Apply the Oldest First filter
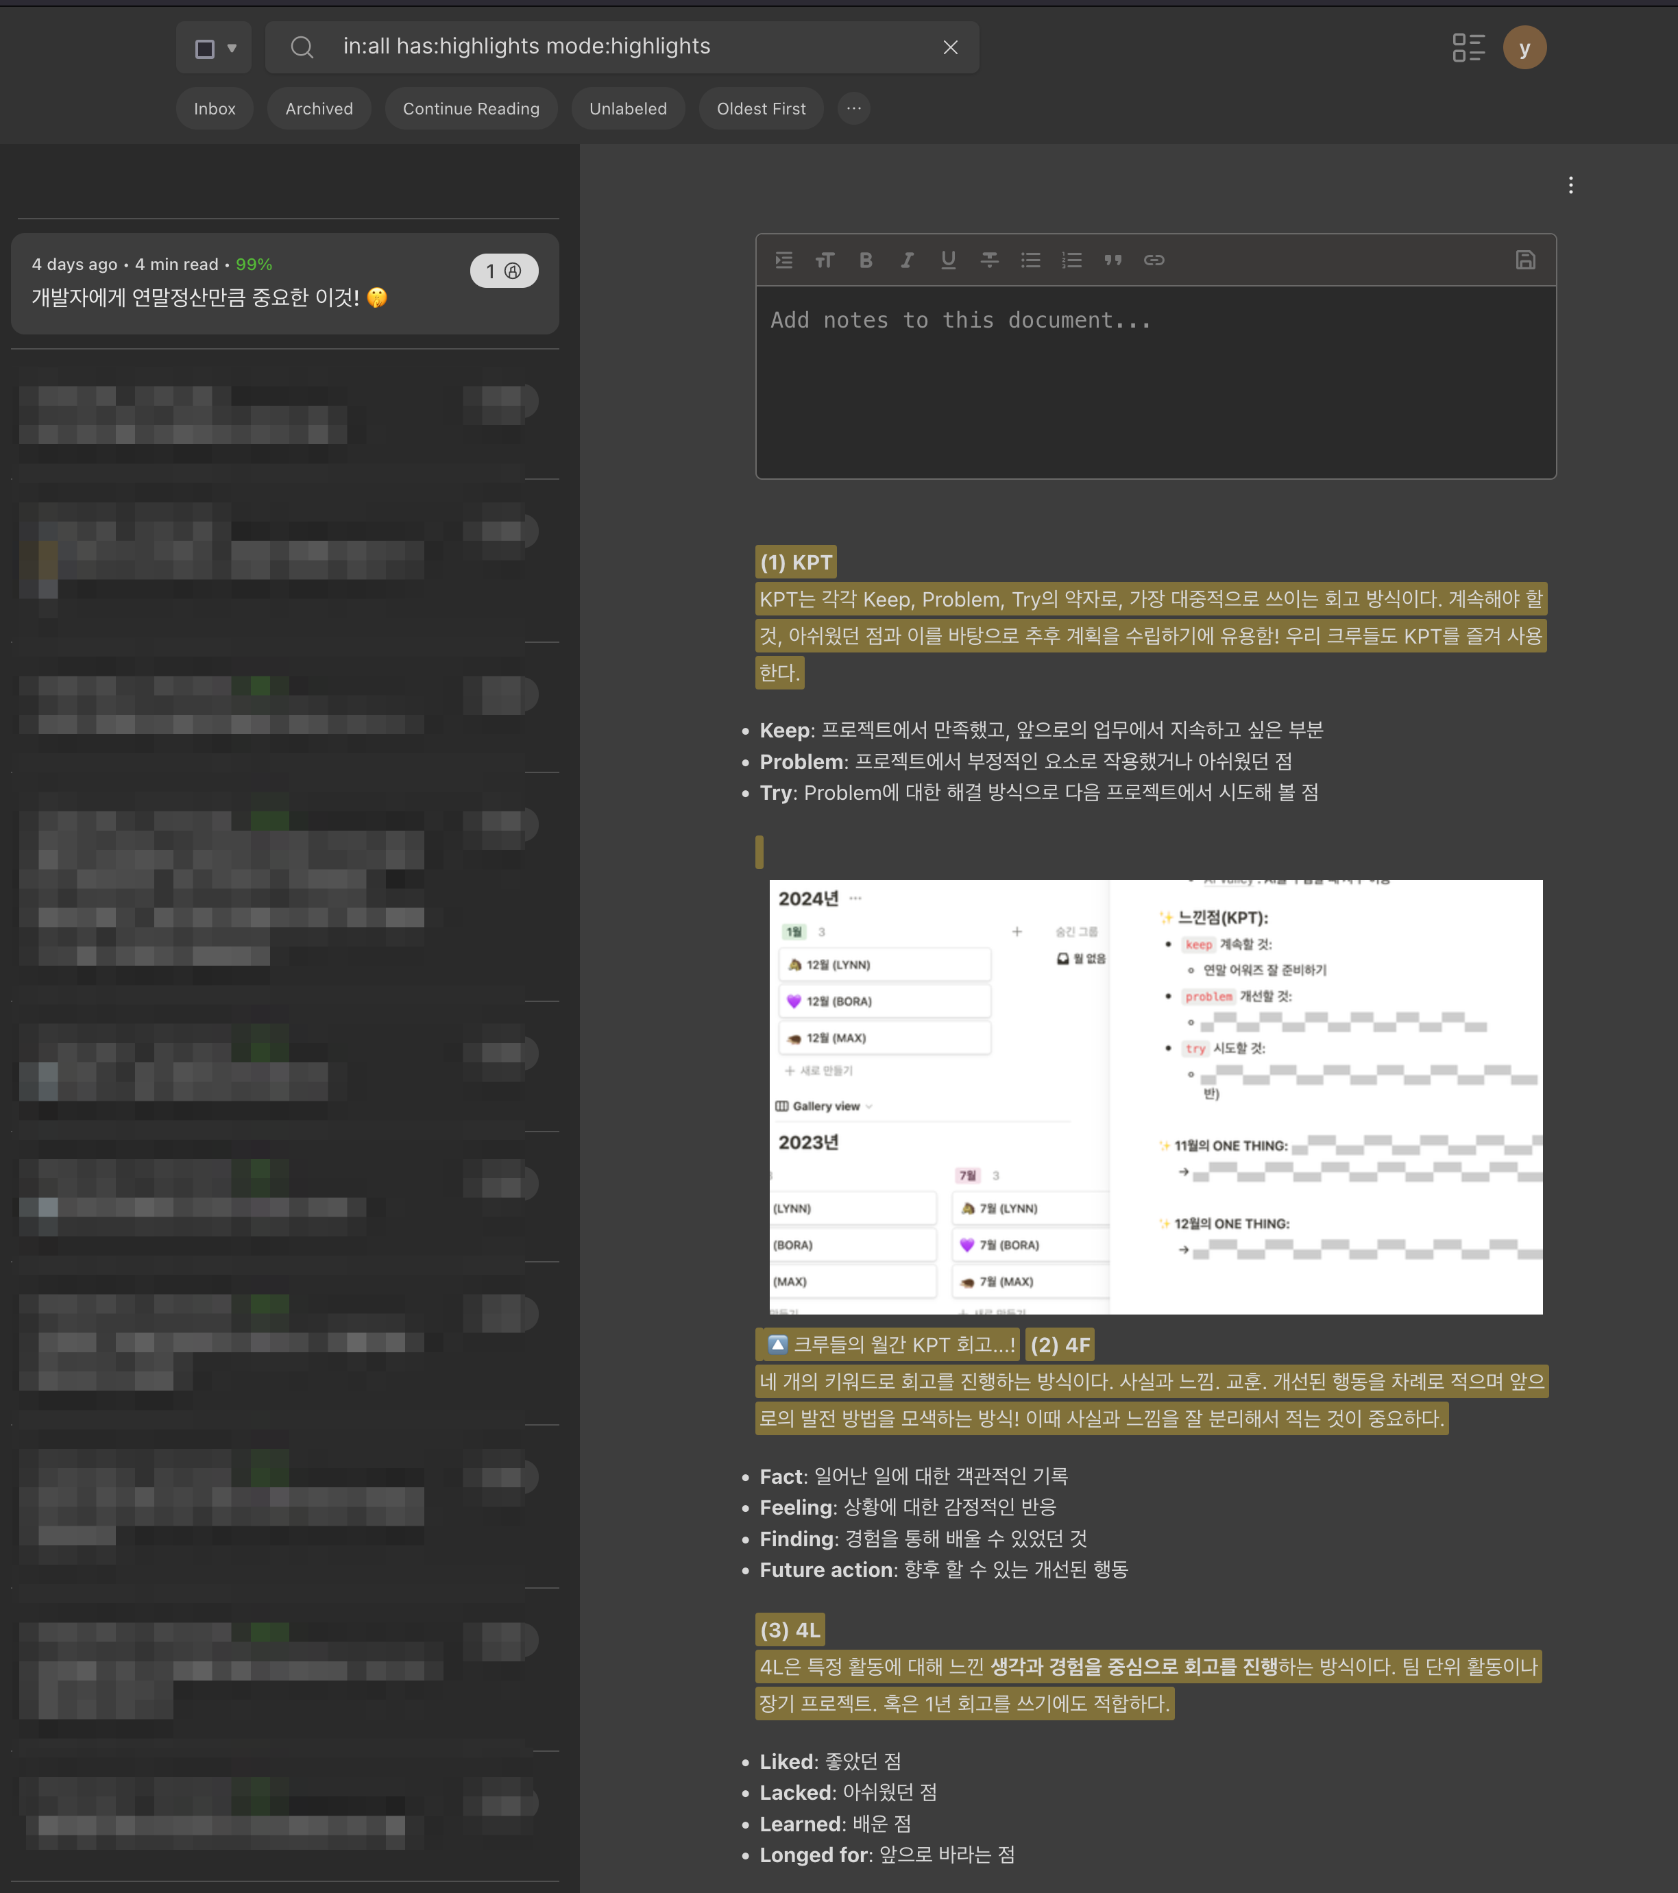This screenshot has height=1893, width=1678. pos(760,108)
